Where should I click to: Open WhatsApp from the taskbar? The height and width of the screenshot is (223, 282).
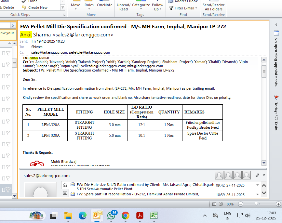point(111,216)
